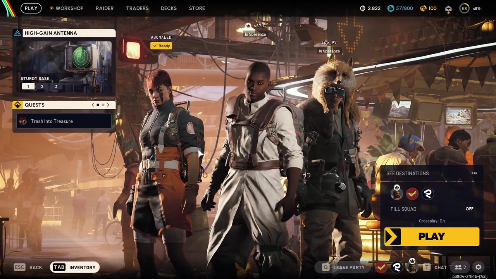496x279 pixels.
Task: Open the Chat button
Action: 434,267
